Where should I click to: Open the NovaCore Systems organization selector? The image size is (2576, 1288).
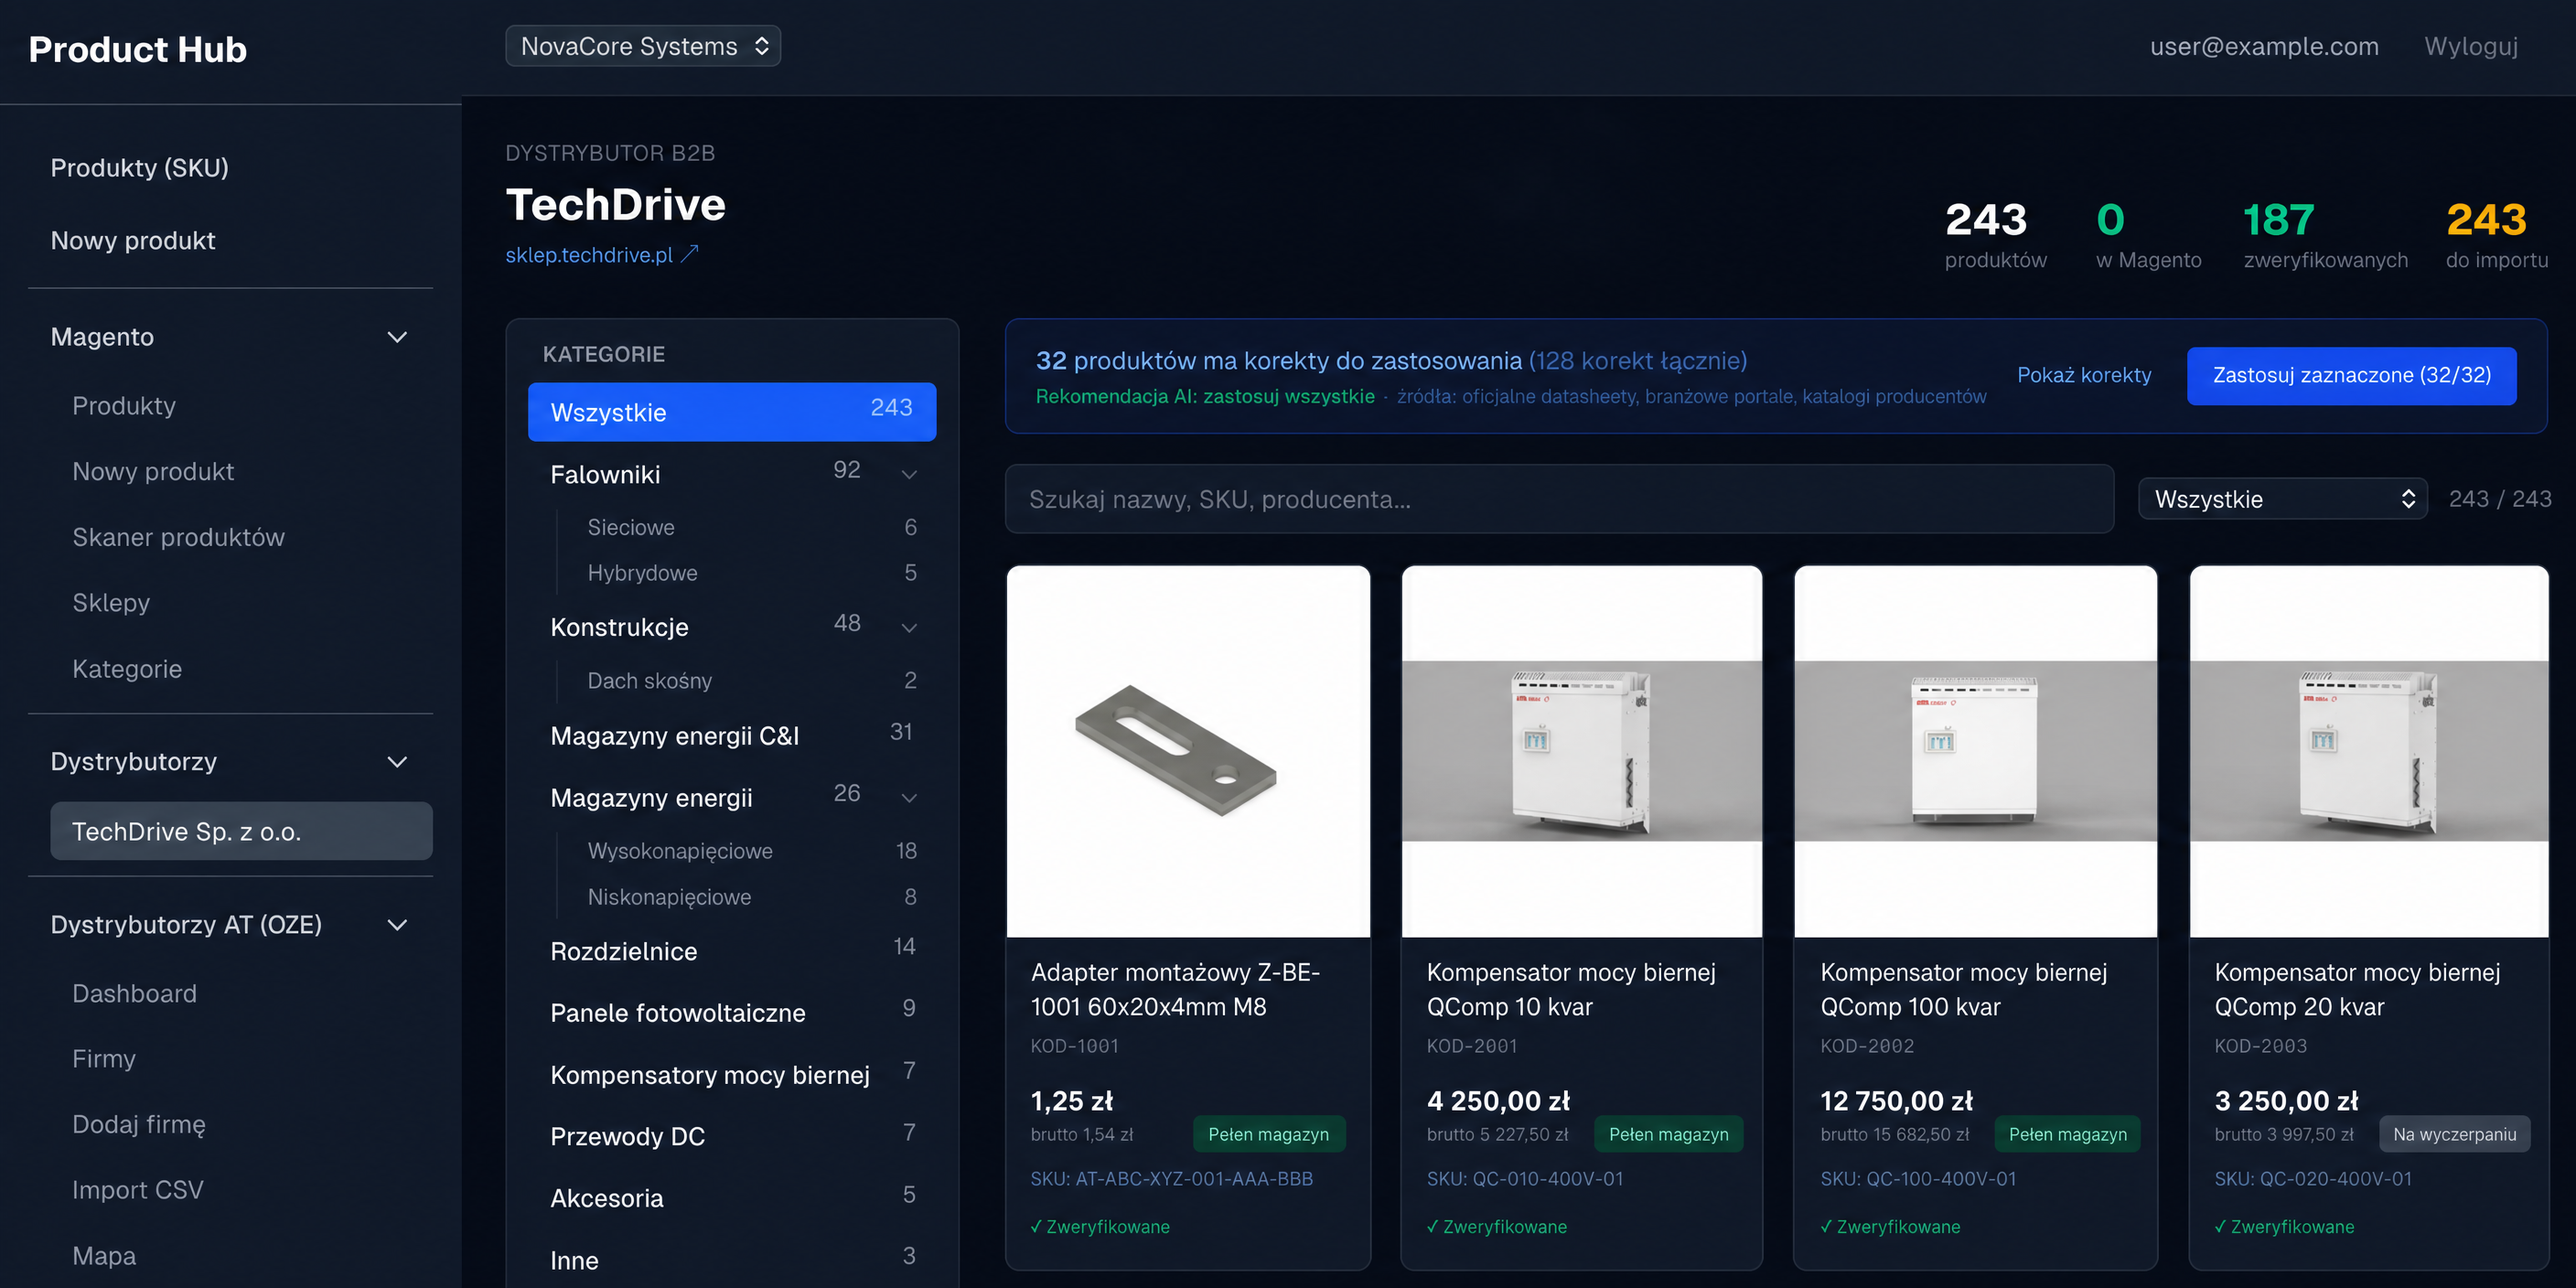[x=643, y=46]
